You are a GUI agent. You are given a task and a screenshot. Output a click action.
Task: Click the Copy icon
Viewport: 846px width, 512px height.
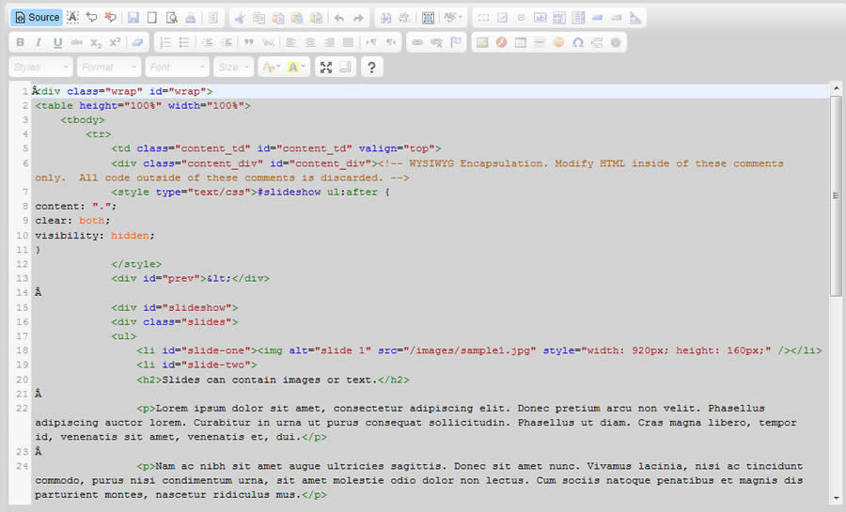pos(259,18)
